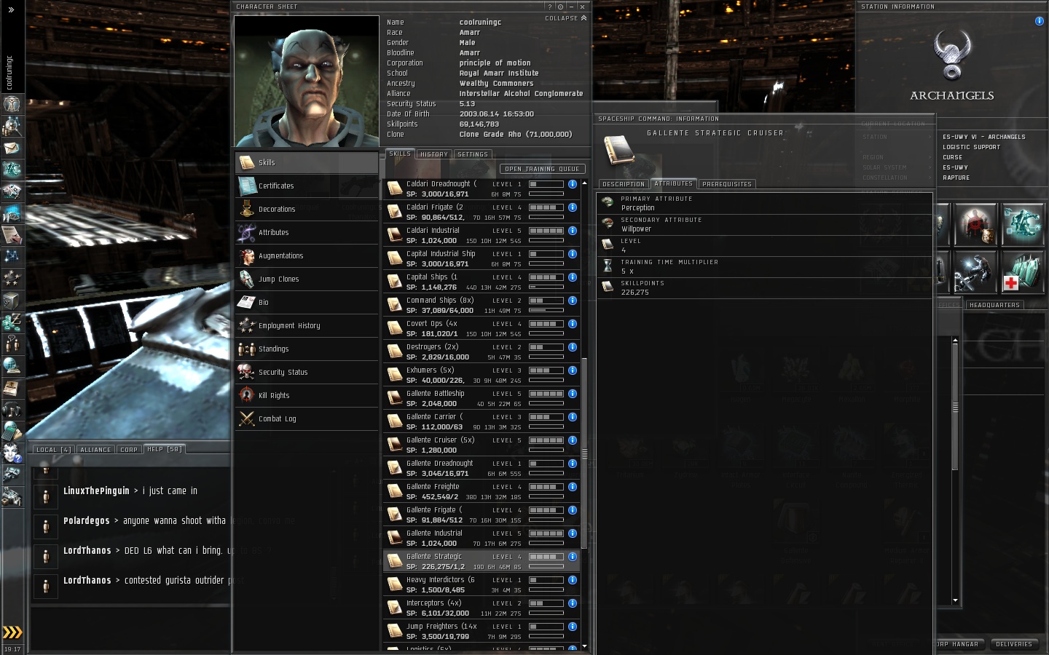Switch to the History tab
The image size is (1049, 655).
434,154
